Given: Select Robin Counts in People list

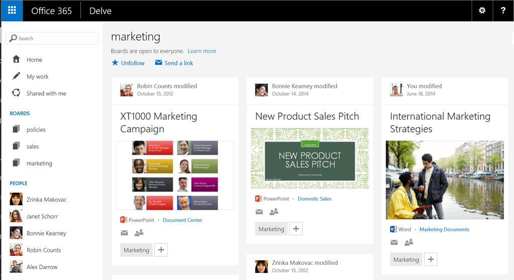Looking at the screenshot, I should (44, 250).
